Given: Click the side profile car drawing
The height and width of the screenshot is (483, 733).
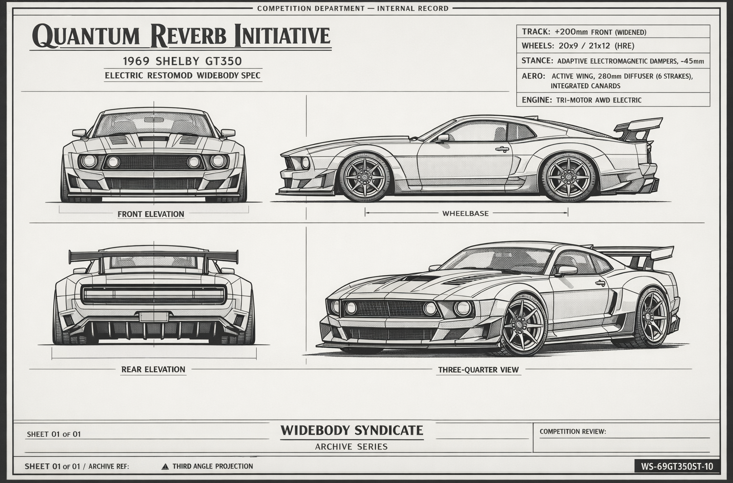Looking at the screenshot, I should [x=469, y=158].
